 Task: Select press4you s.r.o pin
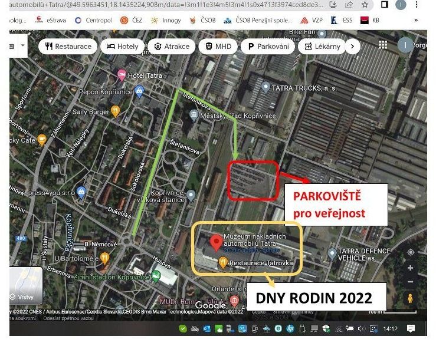(x=81, y=193)
